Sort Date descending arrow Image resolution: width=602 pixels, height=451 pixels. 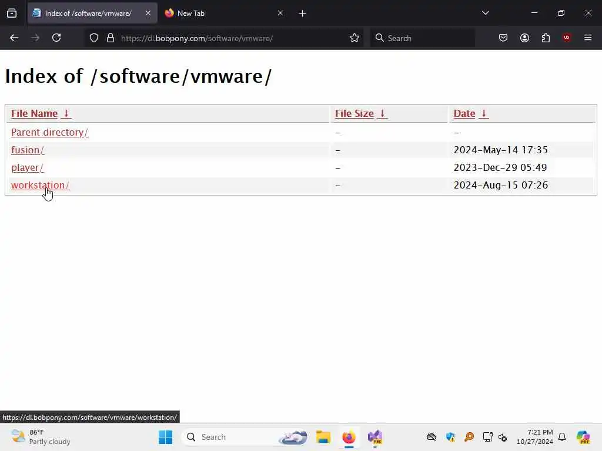484,113
